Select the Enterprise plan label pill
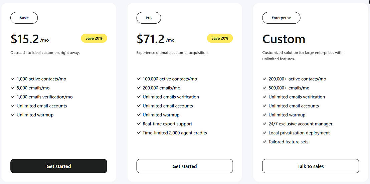 pos(281,18)
